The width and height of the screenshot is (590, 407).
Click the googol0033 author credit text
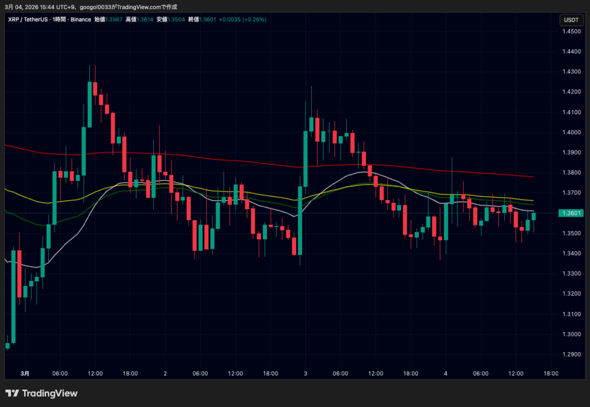[96, 7]
